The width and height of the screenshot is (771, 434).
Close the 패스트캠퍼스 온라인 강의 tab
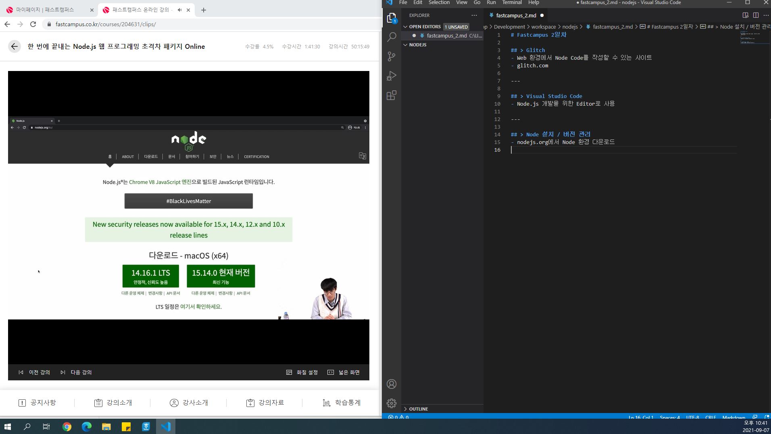188,10
